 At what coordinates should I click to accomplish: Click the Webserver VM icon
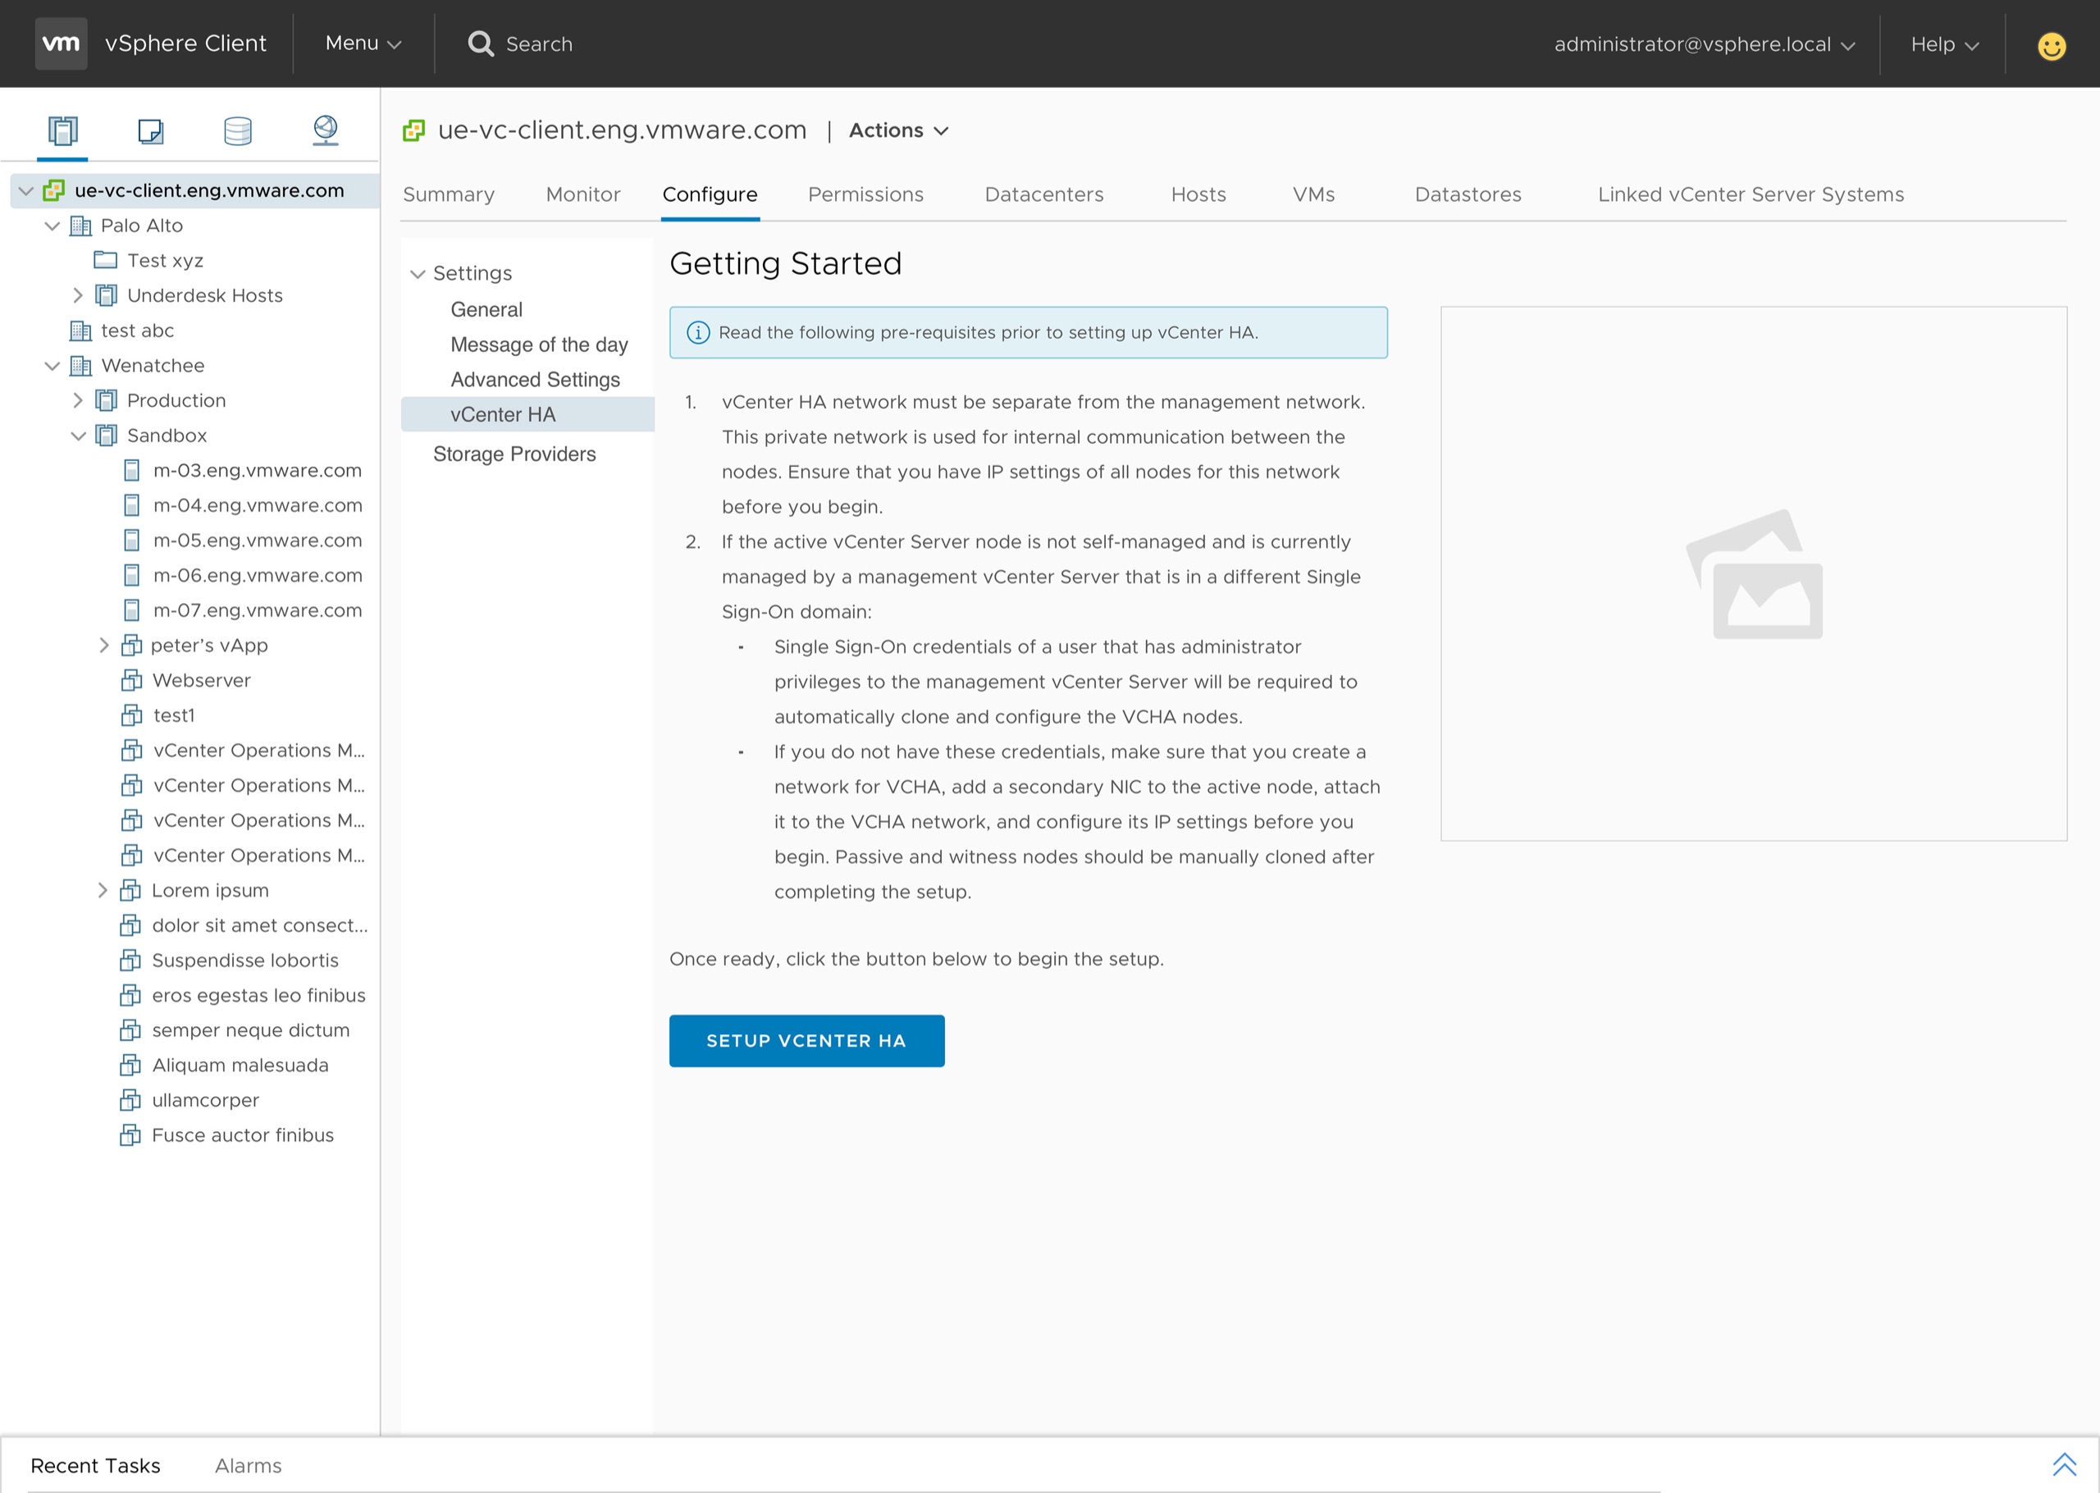click(x=131, y=680)
